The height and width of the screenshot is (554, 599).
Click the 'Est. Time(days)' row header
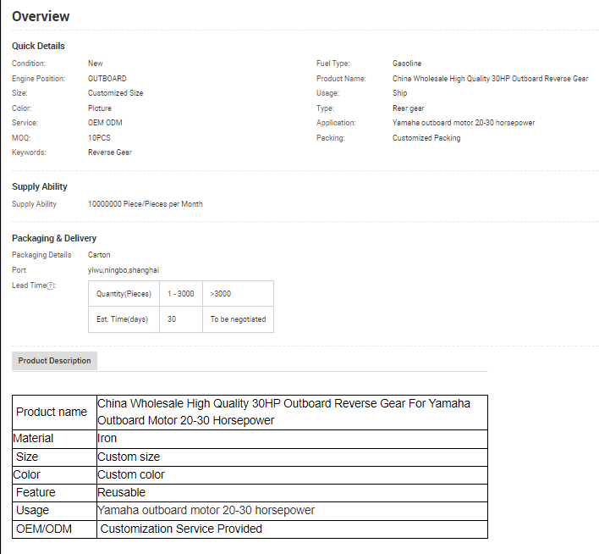[x=123, y=319]
